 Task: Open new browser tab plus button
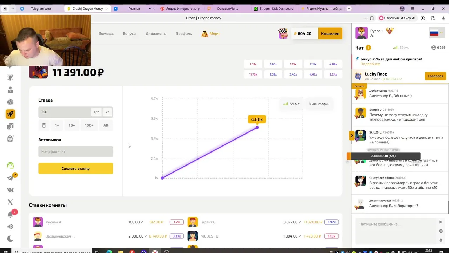tap(349, 9)
